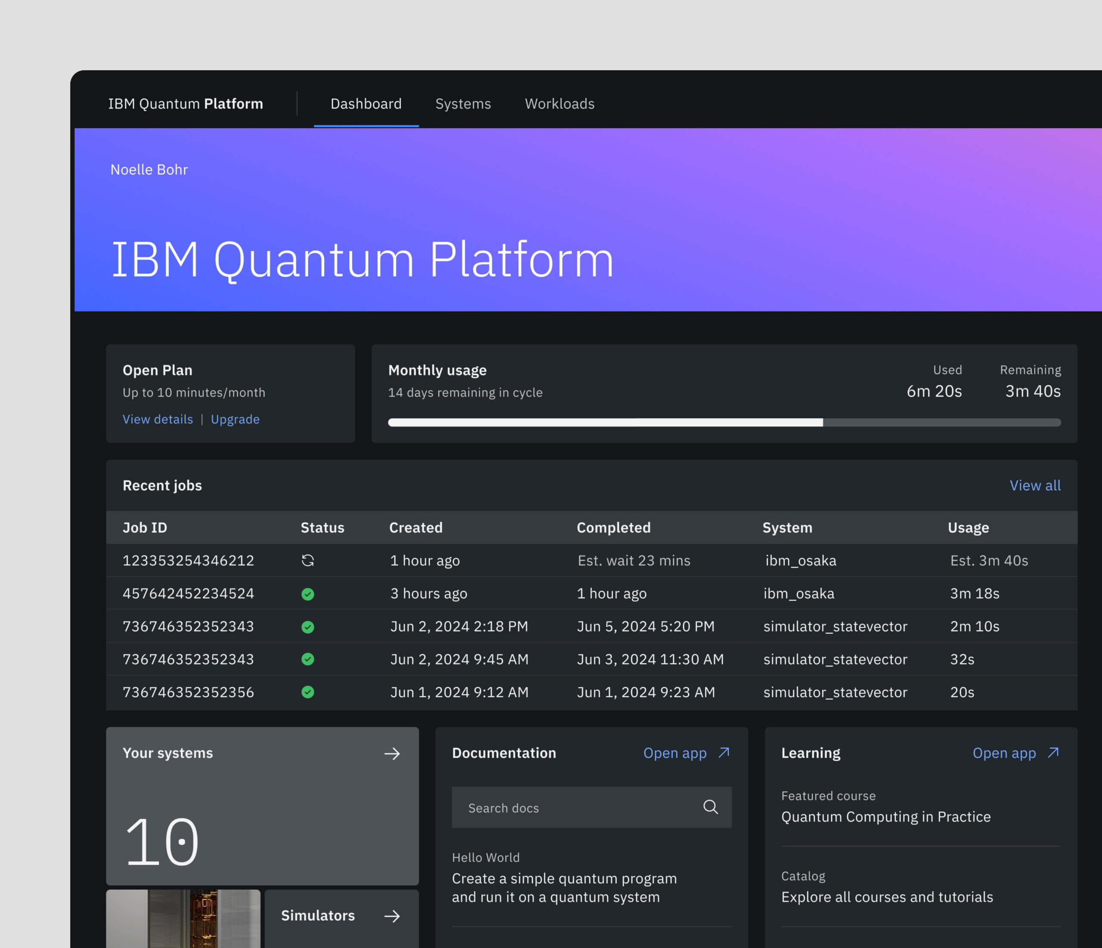Image resolution: width=1102 pixels, height=948 pixels.
Task: Click the '3 hours ago' created cell
Action: (x=429, y=593)
